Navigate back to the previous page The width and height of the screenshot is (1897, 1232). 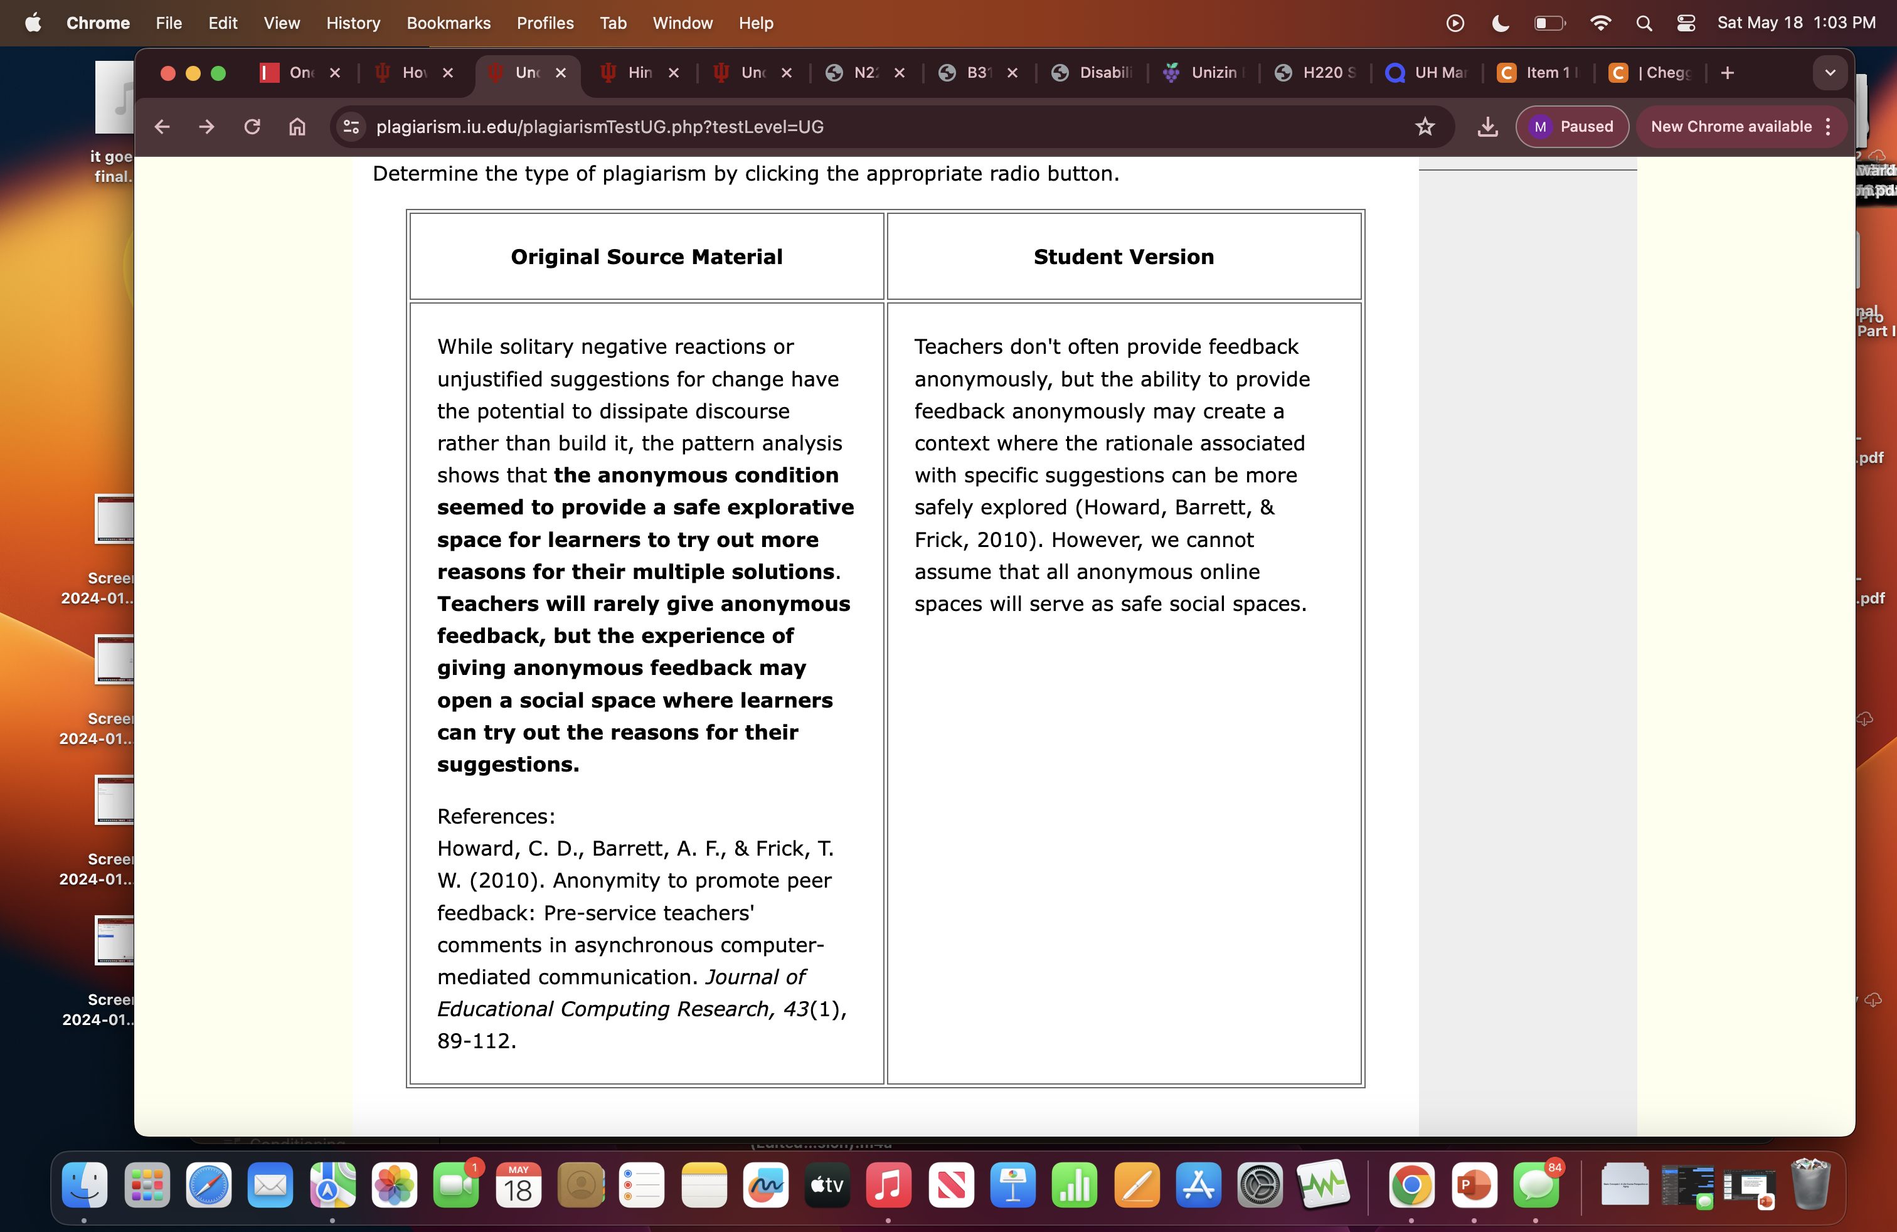tap(161, 127)
